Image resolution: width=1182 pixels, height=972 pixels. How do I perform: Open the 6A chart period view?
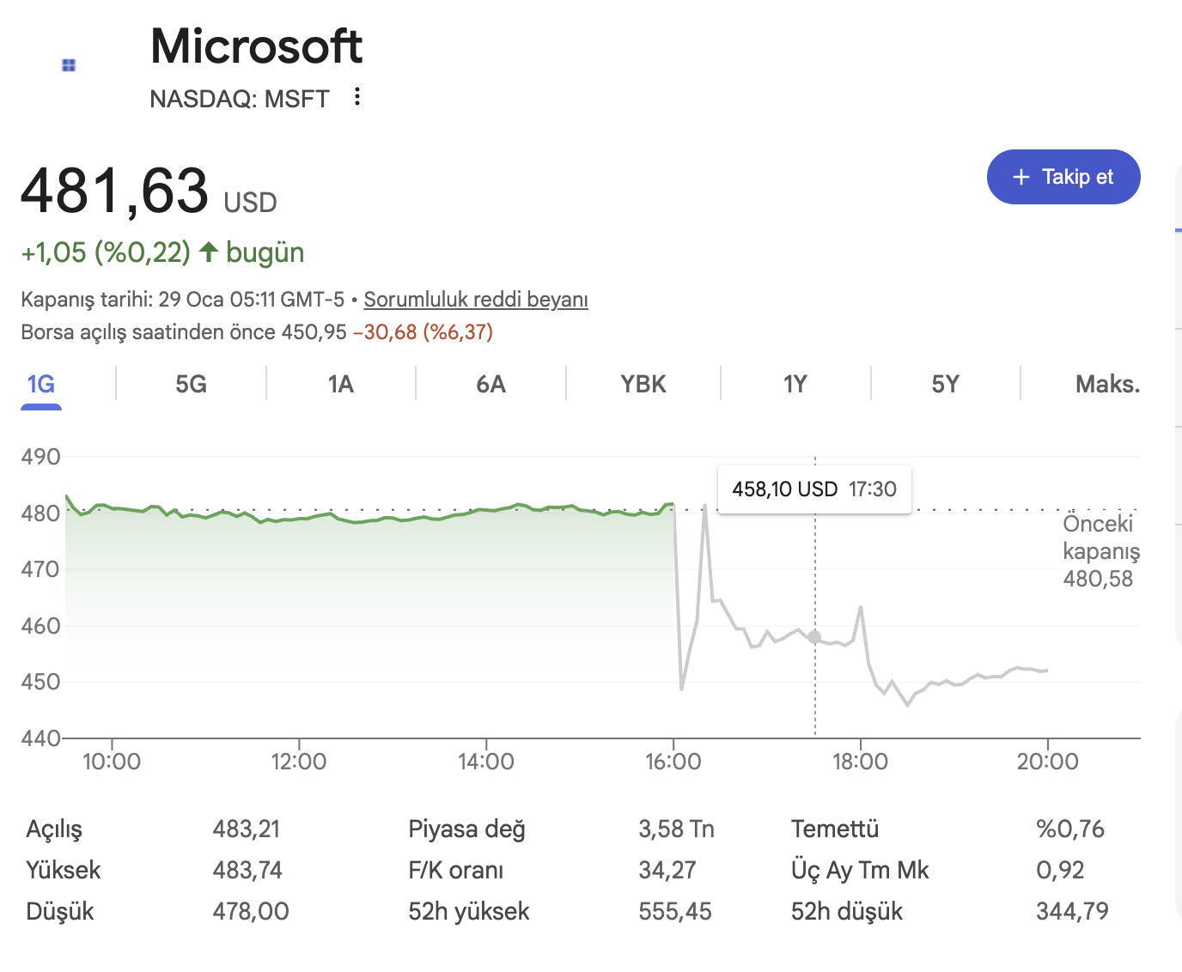click(x=490, y=384)
